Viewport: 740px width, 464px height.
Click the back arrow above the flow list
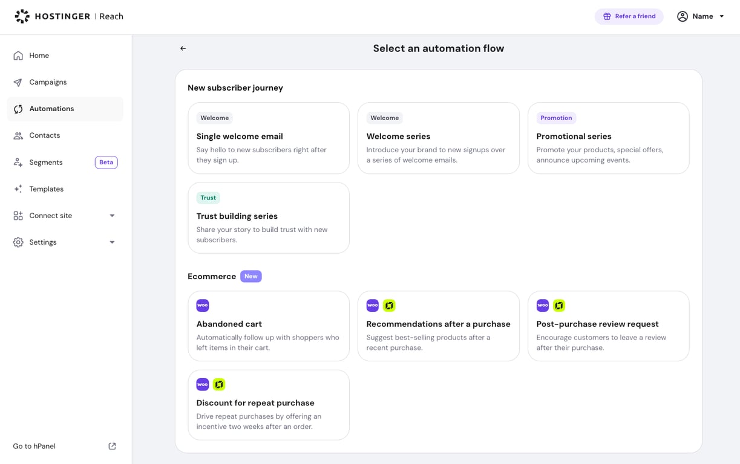pyautogui.click(x=183, y=48)
